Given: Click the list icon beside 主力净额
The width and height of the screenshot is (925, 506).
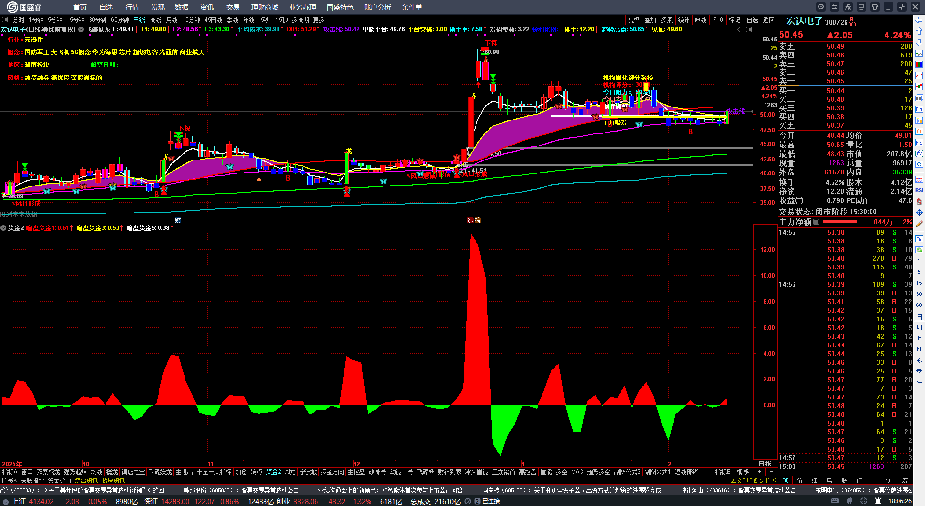Looking at the screenshot, I should [816, 222].
